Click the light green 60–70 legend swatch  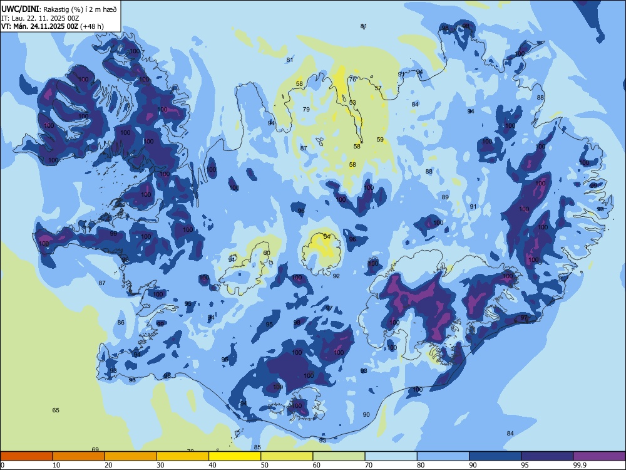[339, 456]
